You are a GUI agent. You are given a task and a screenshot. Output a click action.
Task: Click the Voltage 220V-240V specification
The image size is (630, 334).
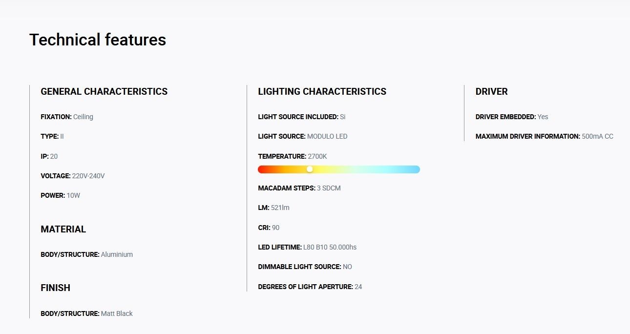click(73, 176)
